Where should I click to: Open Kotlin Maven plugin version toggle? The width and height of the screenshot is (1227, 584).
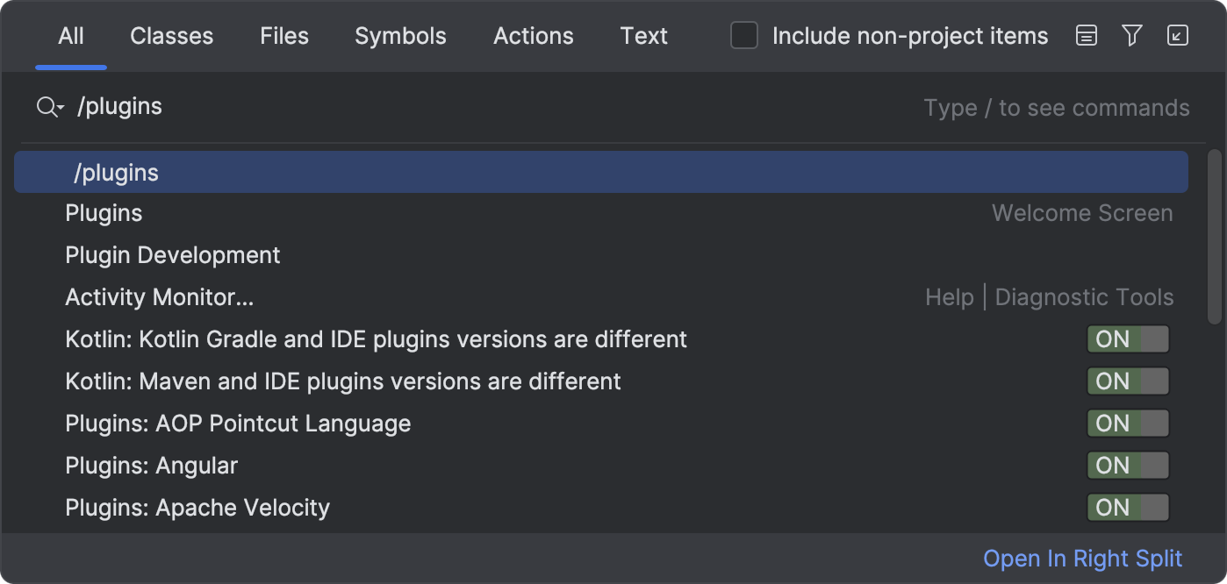click(1128, 381)
